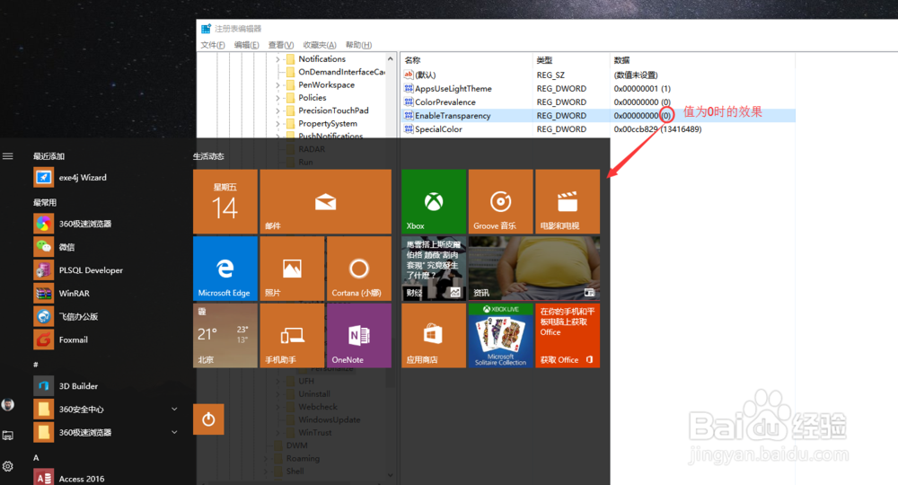This screenshot has height=485, width=898.
Task: Select the ColorPrevalence value
Action: coord(445,101)
